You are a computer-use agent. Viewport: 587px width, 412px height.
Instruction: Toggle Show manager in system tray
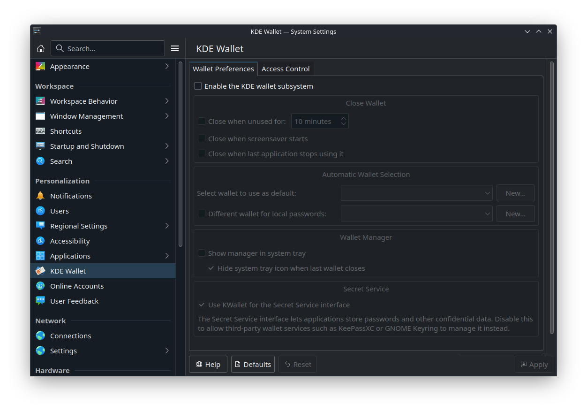click(x=202, y=253)
